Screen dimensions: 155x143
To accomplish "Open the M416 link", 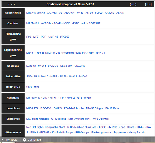I will tap(80, 13).
